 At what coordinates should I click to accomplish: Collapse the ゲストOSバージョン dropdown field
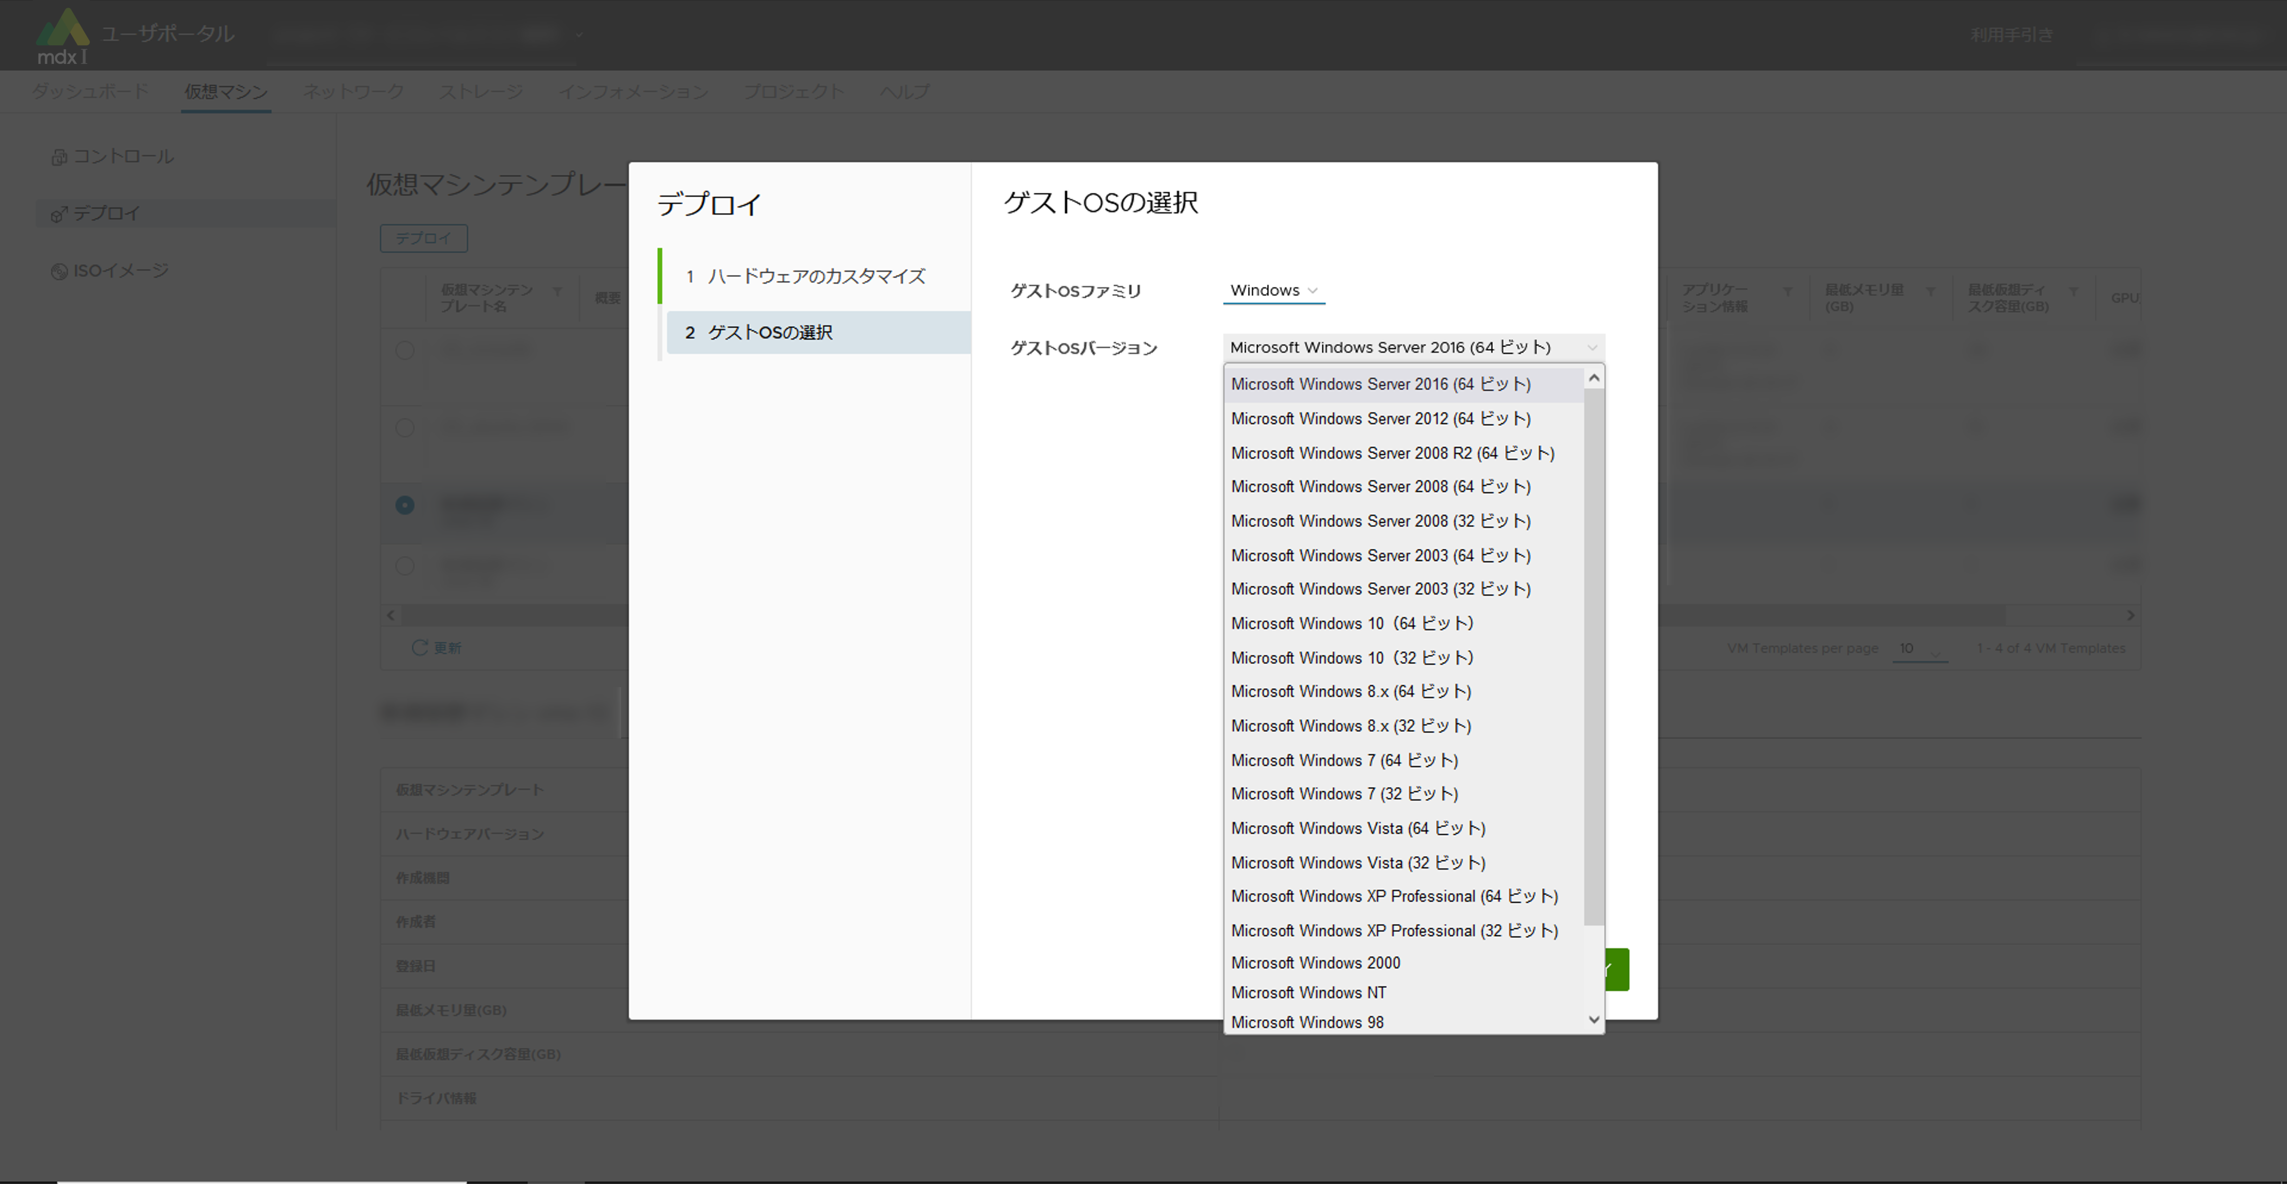(1413, 347)
